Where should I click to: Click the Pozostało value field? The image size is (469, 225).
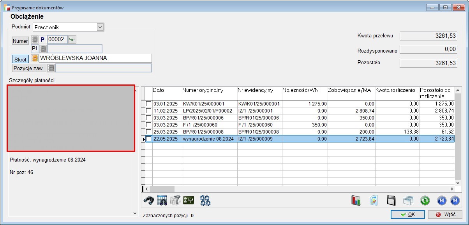point(428,63)
